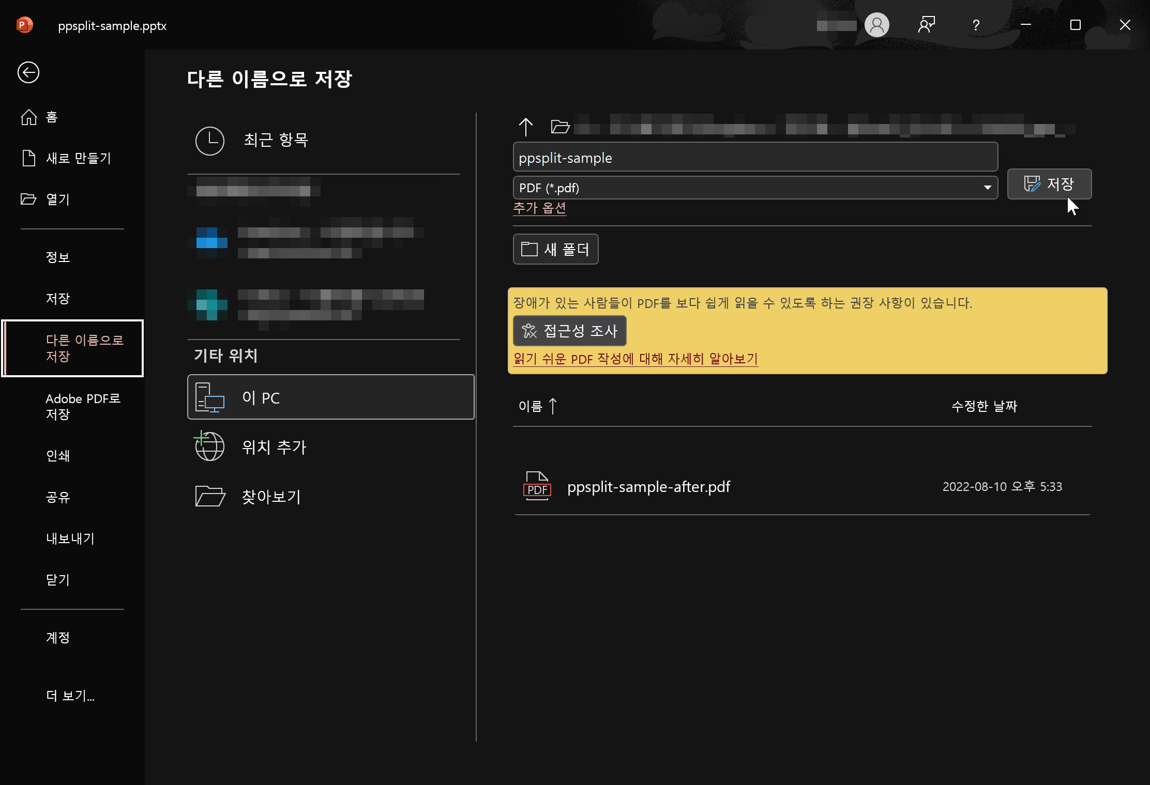Click the file name input field
This screenshot has width=1150, height=785.
point(755,157)
